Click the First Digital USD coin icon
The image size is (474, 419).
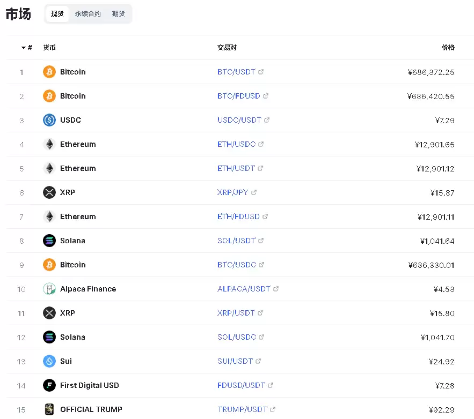pyautogui.click(x=49, y=385)
